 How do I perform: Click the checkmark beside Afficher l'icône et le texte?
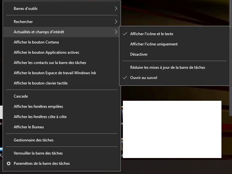(125, 34)
